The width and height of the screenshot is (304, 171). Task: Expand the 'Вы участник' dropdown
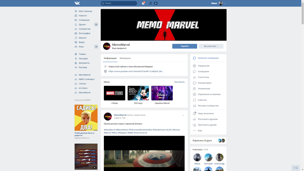[211, 46]
